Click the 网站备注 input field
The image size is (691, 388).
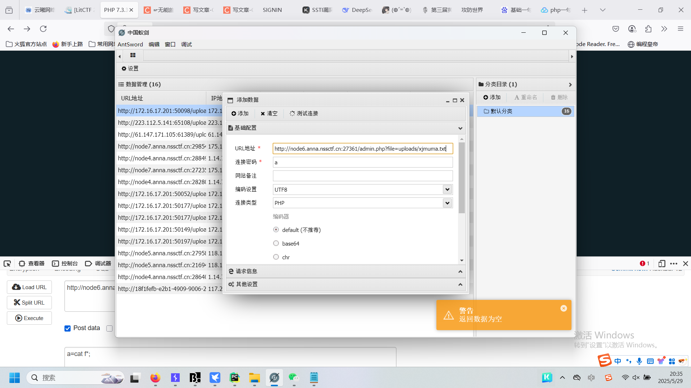[x=363, y=176]
